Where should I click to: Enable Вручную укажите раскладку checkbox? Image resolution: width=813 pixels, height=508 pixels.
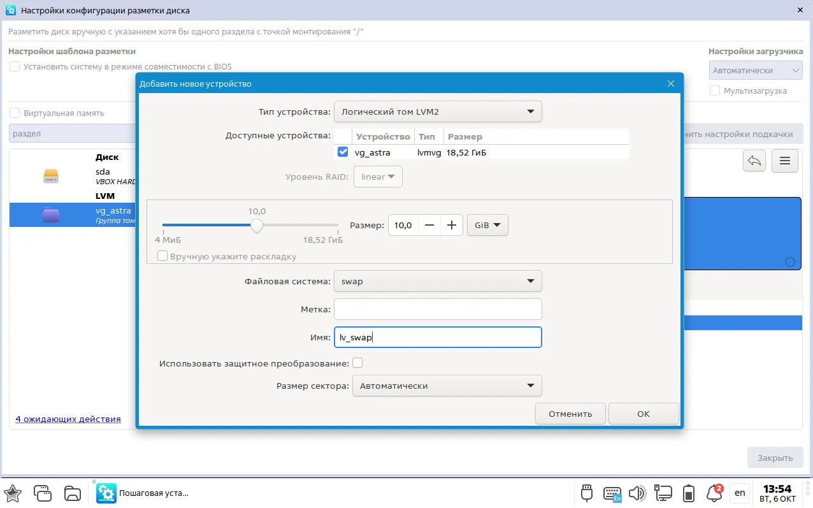click(x=162, y=256)
